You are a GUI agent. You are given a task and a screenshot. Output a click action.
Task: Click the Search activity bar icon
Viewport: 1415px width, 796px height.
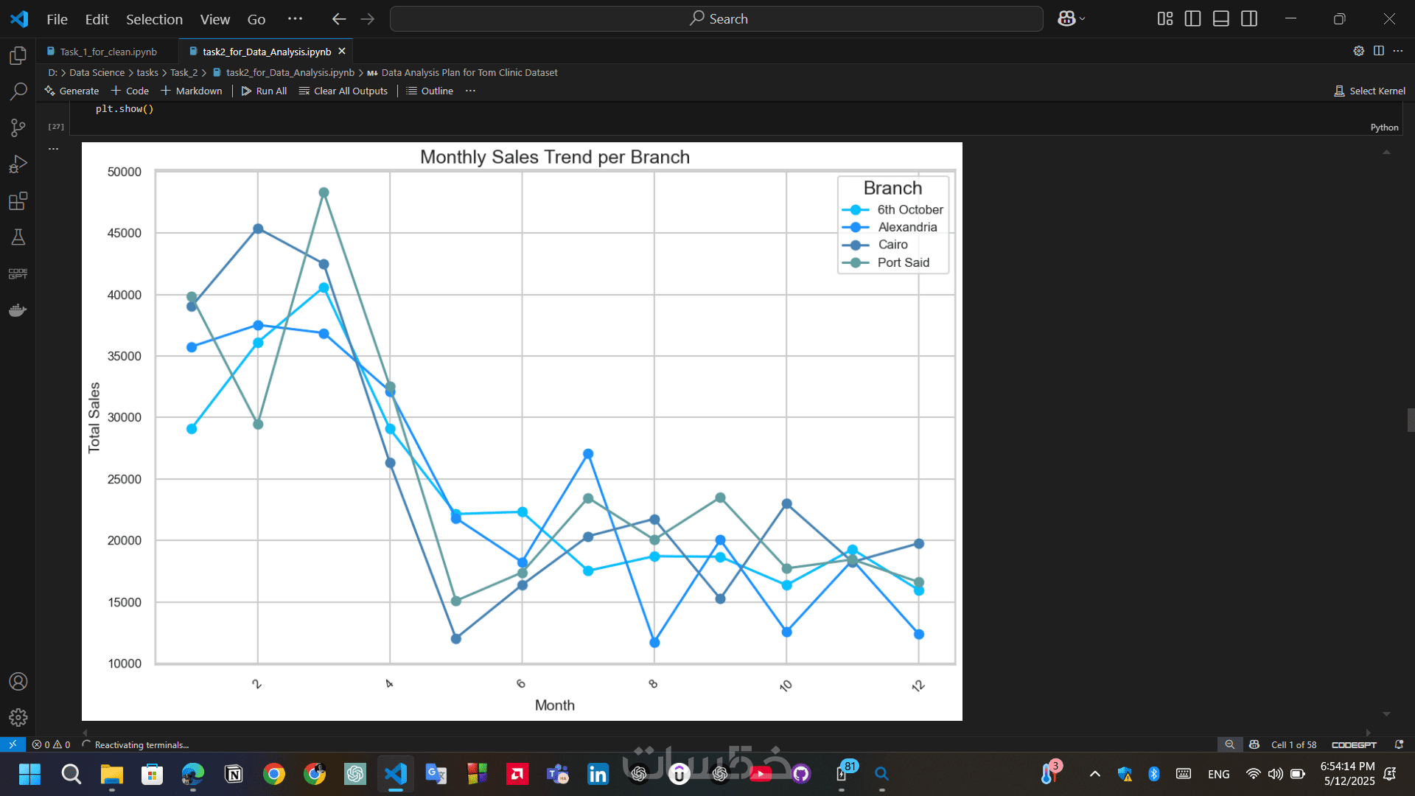[x=18, y=91]
